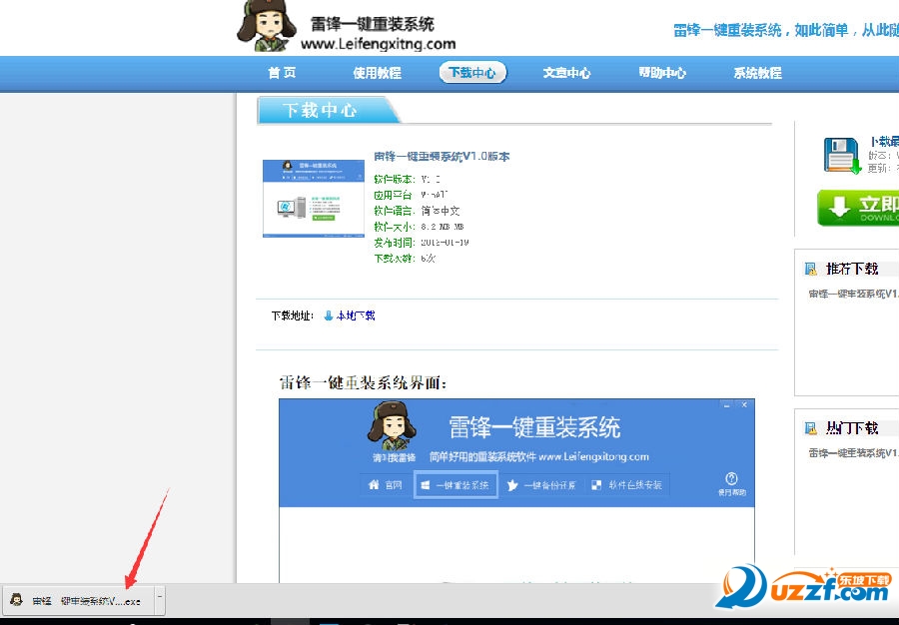Click the 本地下载 link
899x625 pixels.
(355, 315)
